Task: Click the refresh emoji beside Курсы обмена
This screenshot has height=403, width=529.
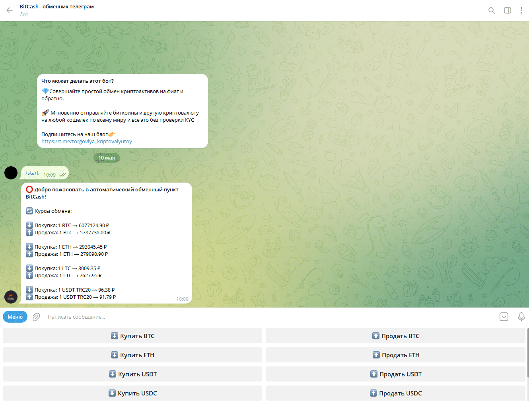Action: point(29,211)
